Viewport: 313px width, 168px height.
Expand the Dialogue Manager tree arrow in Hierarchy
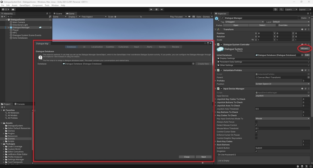point(9,27)
